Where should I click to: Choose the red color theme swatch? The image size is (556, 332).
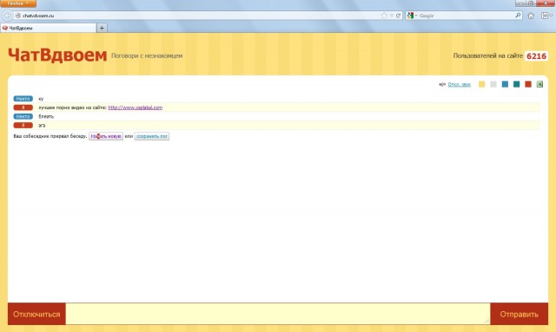coord(528,84)
